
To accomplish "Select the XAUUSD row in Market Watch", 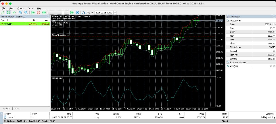I will tap(25, 24).
